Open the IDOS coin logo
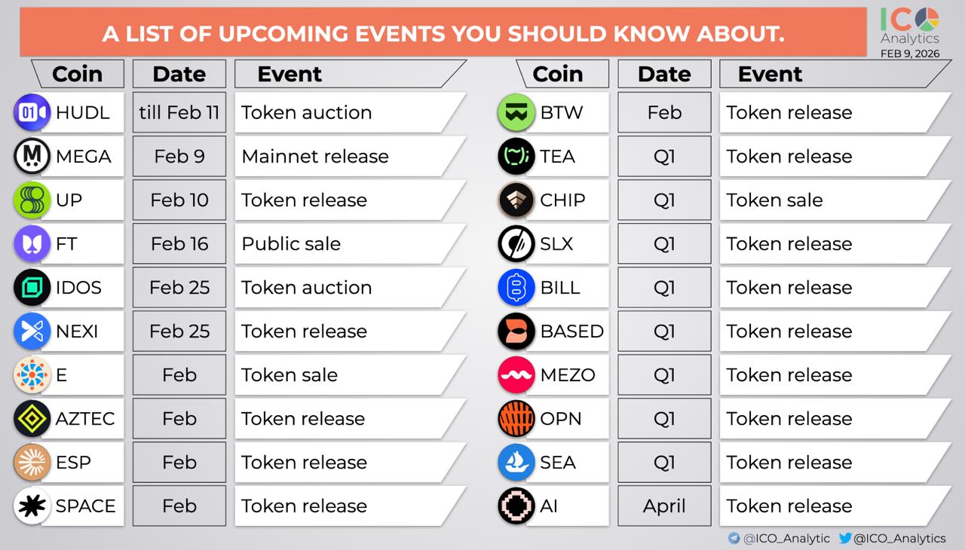Screen dimensions: 965x550 click(32, 288)
